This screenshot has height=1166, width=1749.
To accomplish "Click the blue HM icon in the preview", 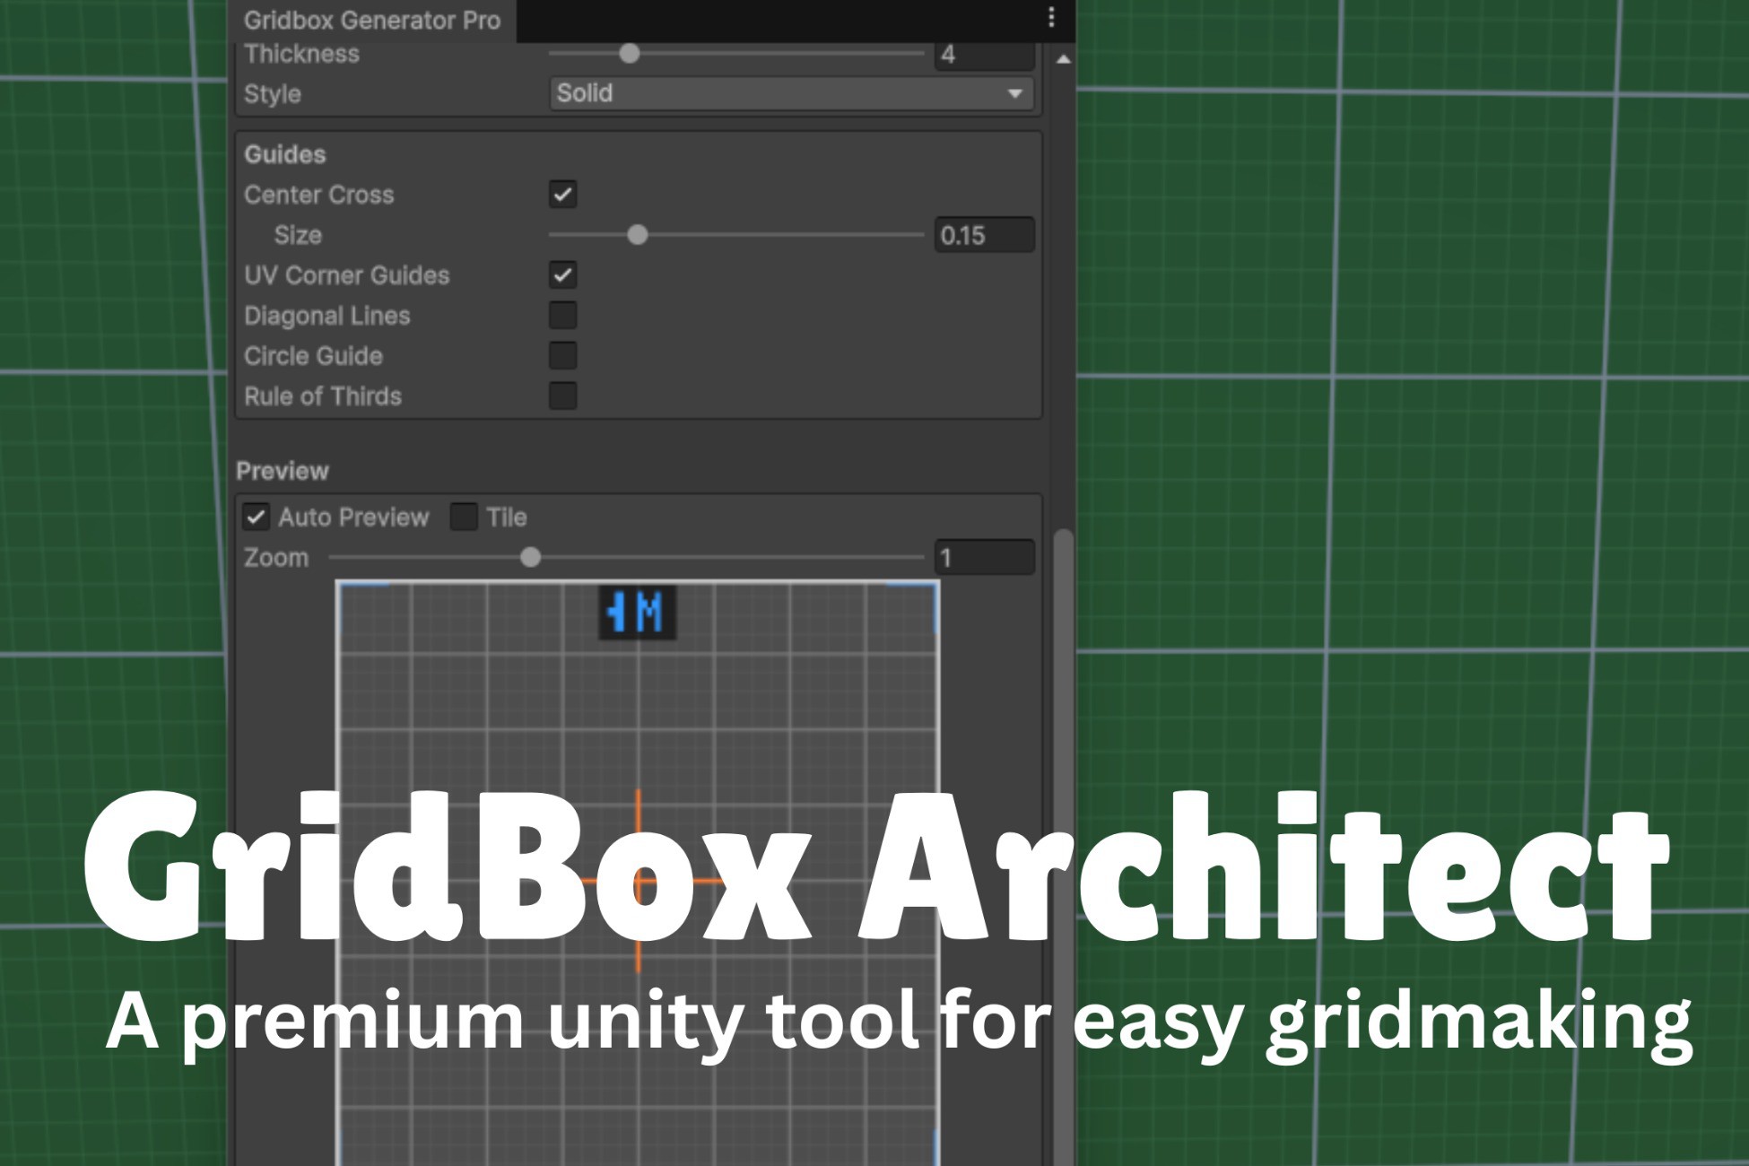I will click(637, 613).
